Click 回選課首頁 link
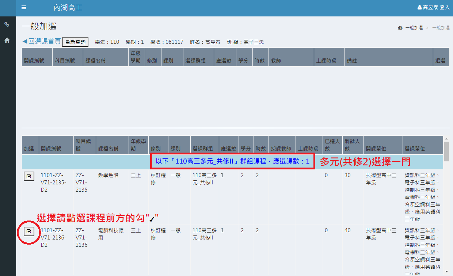Image resolution: width=453 pixels, height=276 pixels. 41,42
